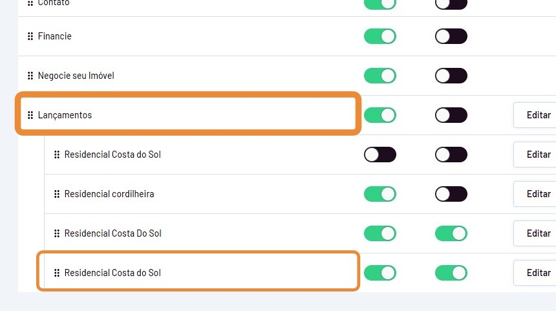Open Editar for the Lançamentos row
The image size is (556, 311).
(538, 115)
